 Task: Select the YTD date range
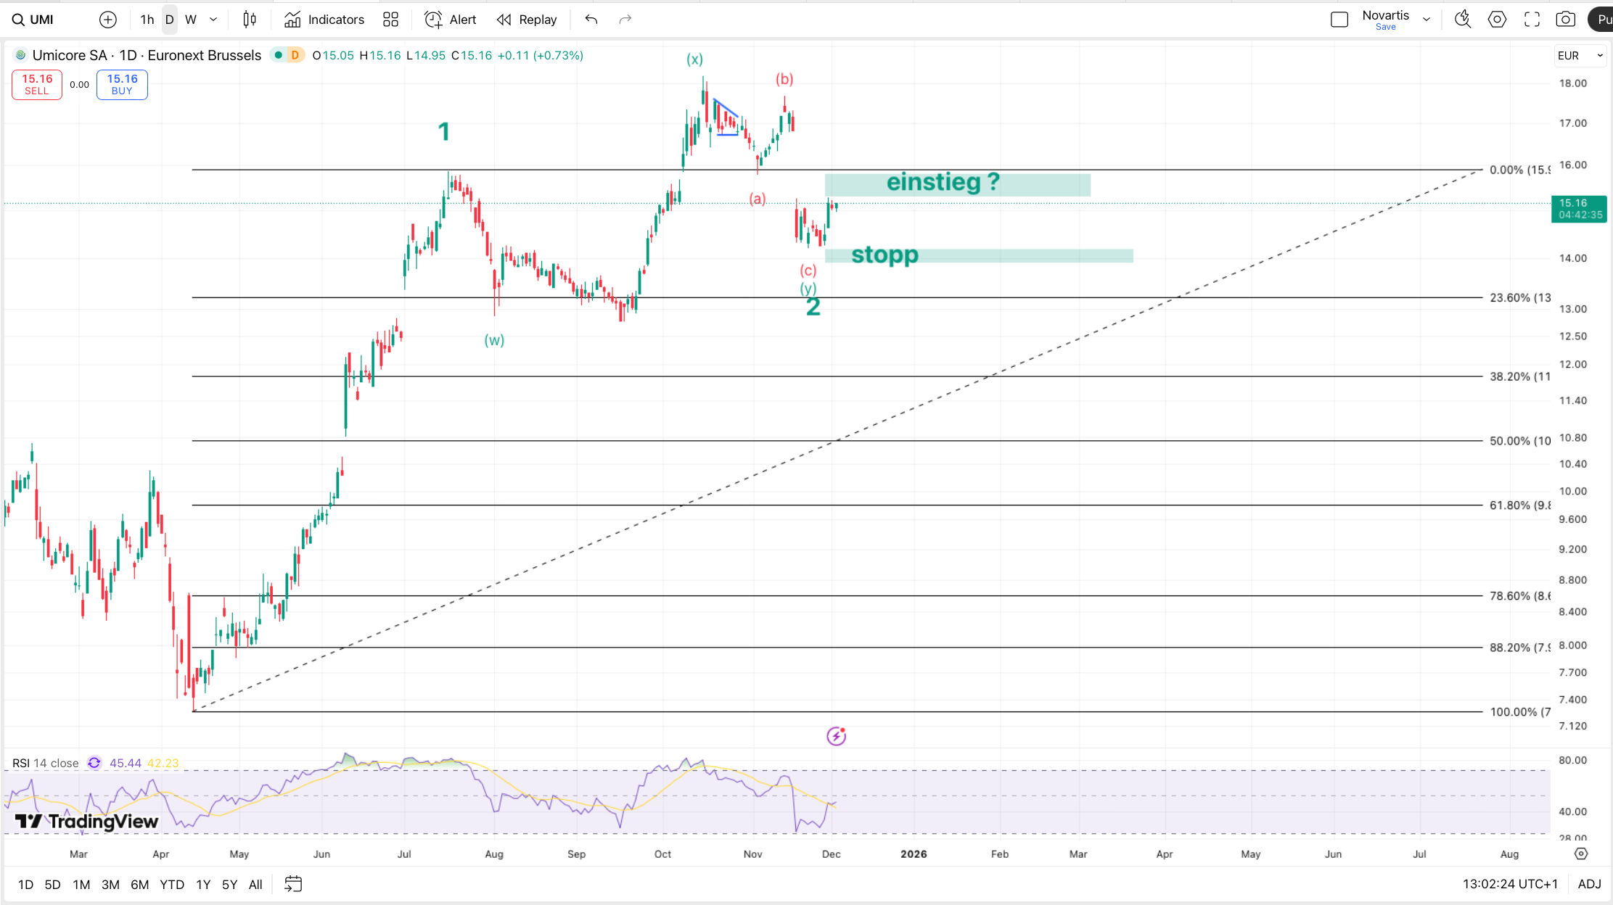171,884
